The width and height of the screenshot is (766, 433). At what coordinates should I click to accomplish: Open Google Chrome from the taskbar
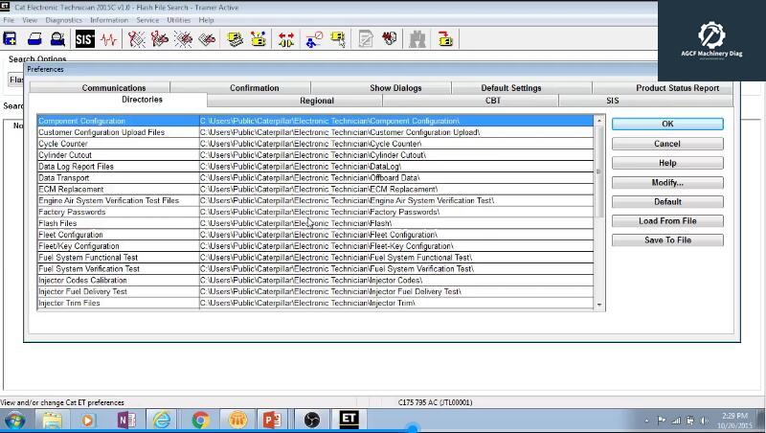click(200, 421)
